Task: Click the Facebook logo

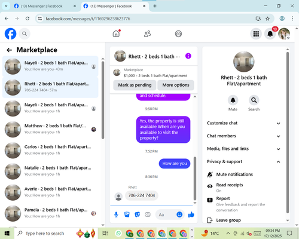Action: click(x=10, y=33)
